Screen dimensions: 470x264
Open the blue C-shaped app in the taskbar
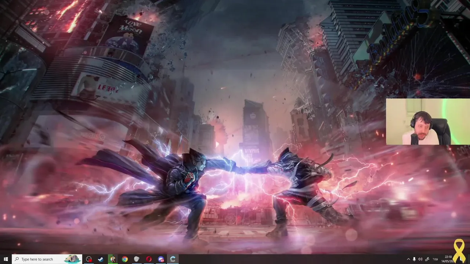(173, 259)
